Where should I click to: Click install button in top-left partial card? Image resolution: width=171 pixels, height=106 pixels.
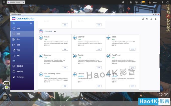(x=65, y=25)
